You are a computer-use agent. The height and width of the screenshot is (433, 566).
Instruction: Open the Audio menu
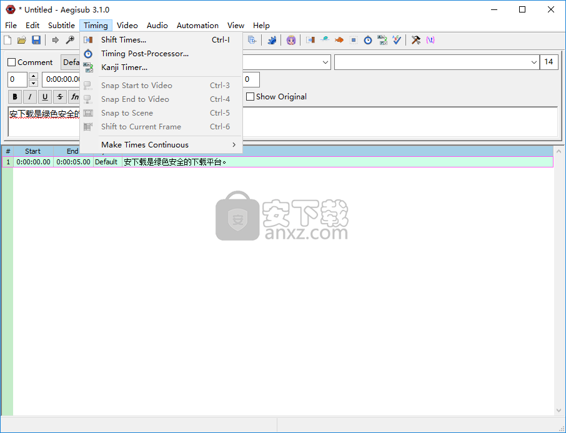click(157, 25)
